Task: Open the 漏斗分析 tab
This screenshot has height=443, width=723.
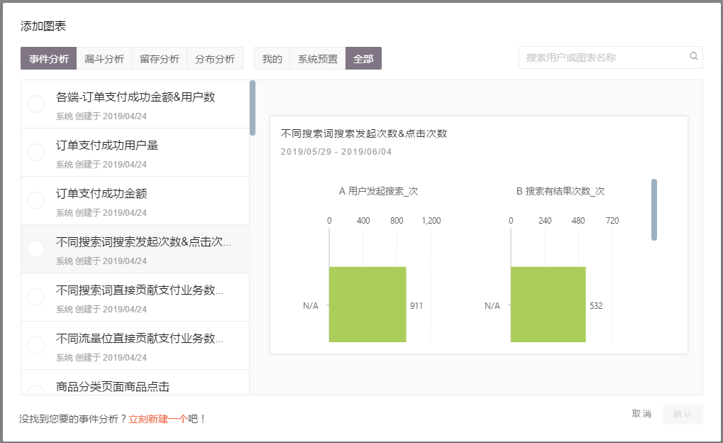Action: (104, 59)
